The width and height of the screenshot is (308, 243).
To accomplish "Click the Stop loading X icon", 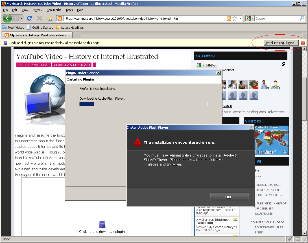I will [40, 18].
